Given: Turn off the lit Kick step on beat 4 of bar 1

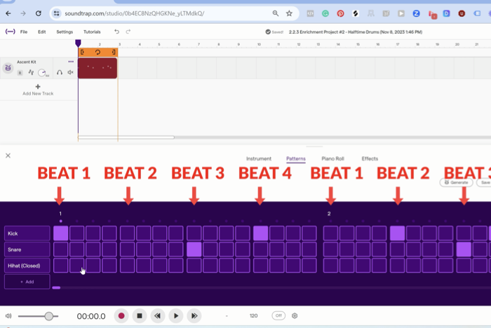Looking at the screenshot, I should point(260,233).
